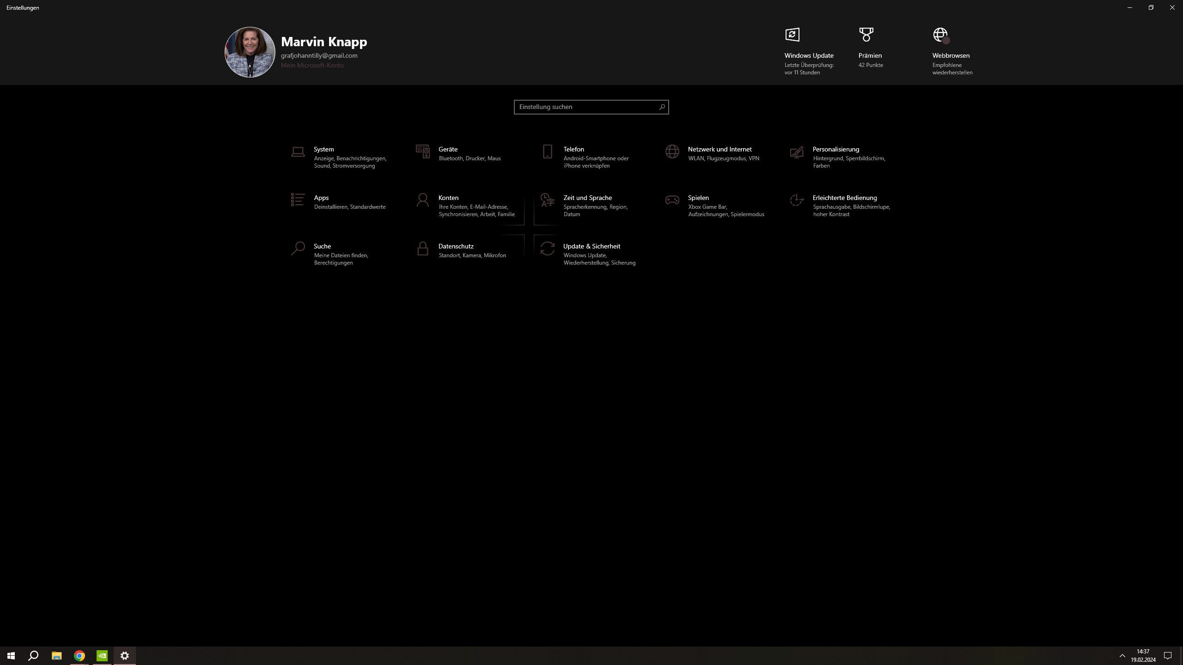The height and width of the screenshot is (665, 1183).
Task: Click the Geräte devices icon
Action: click(x=422, y=151)
